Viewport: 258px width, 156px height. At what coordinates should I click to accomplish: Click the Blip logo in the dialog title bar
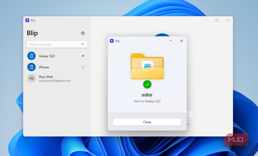[112, 41]
